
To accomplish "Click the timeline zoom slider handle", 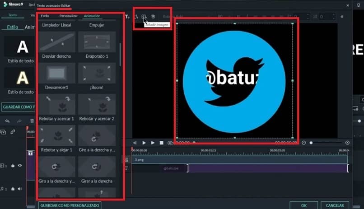I will point(311,143).
